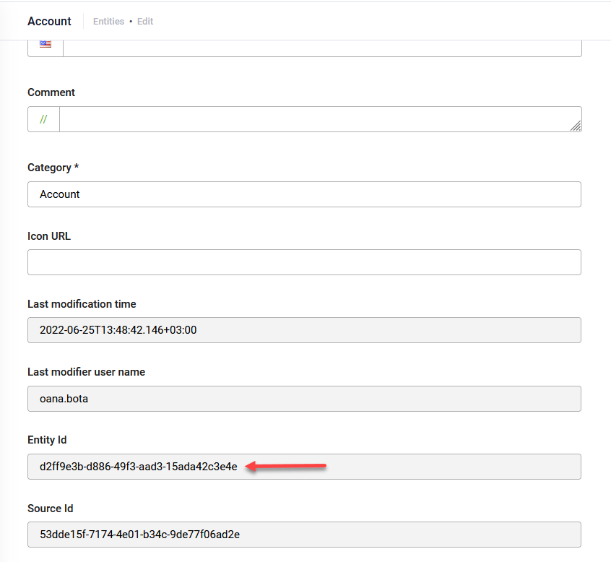Screen dimensions: 611x562
Task: Click the field showing oana.bota
Action: (x=304, y=398)
